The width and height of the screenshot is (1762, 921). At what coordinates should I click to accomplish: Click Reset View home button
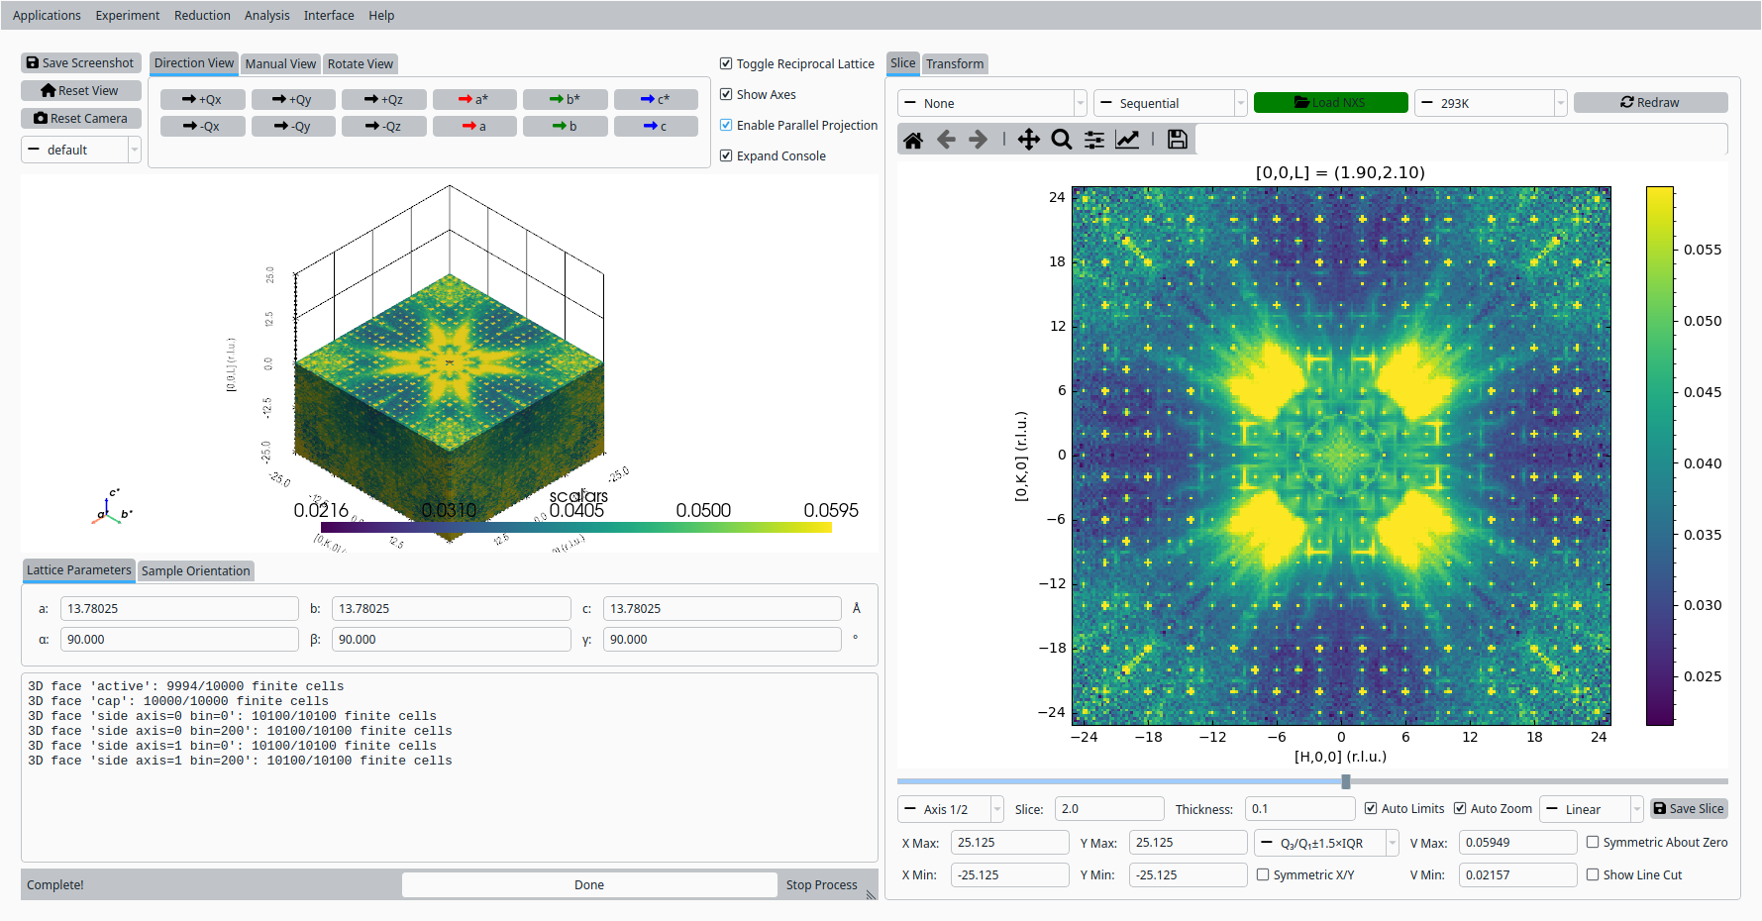[80, 90]
